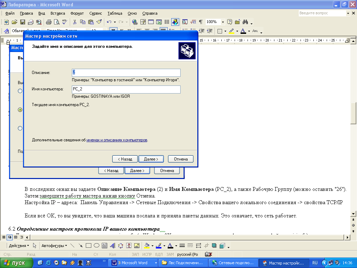Open the line color dropdown in the drawing toolbar
357x268 pixels.
coord(164,246)
